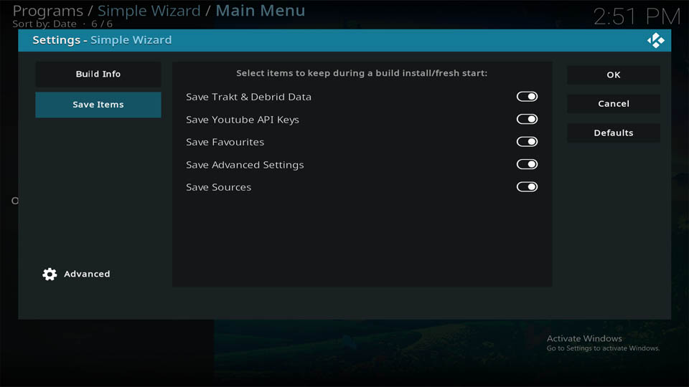Viewport: 689px width, 387px height.
Task: Click the Sort by: Date text
Action: click(x=44, y=24)
